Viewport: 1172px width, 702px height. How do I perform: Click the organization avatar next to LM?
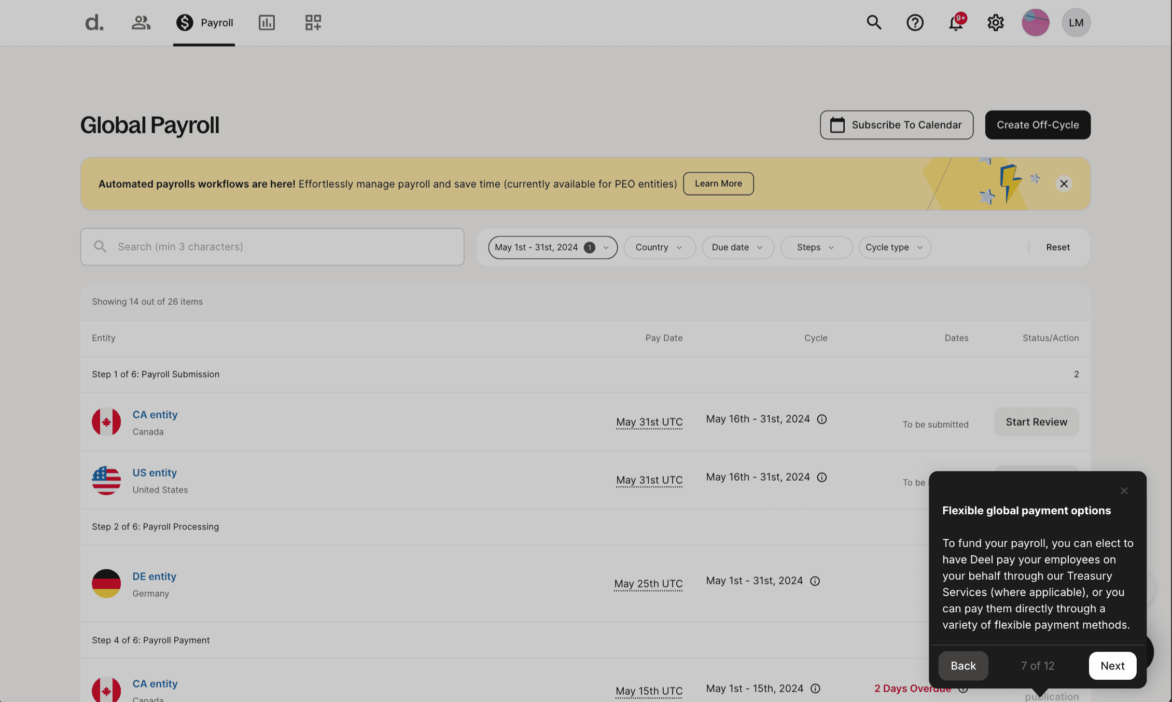(x=1035, y=22)
